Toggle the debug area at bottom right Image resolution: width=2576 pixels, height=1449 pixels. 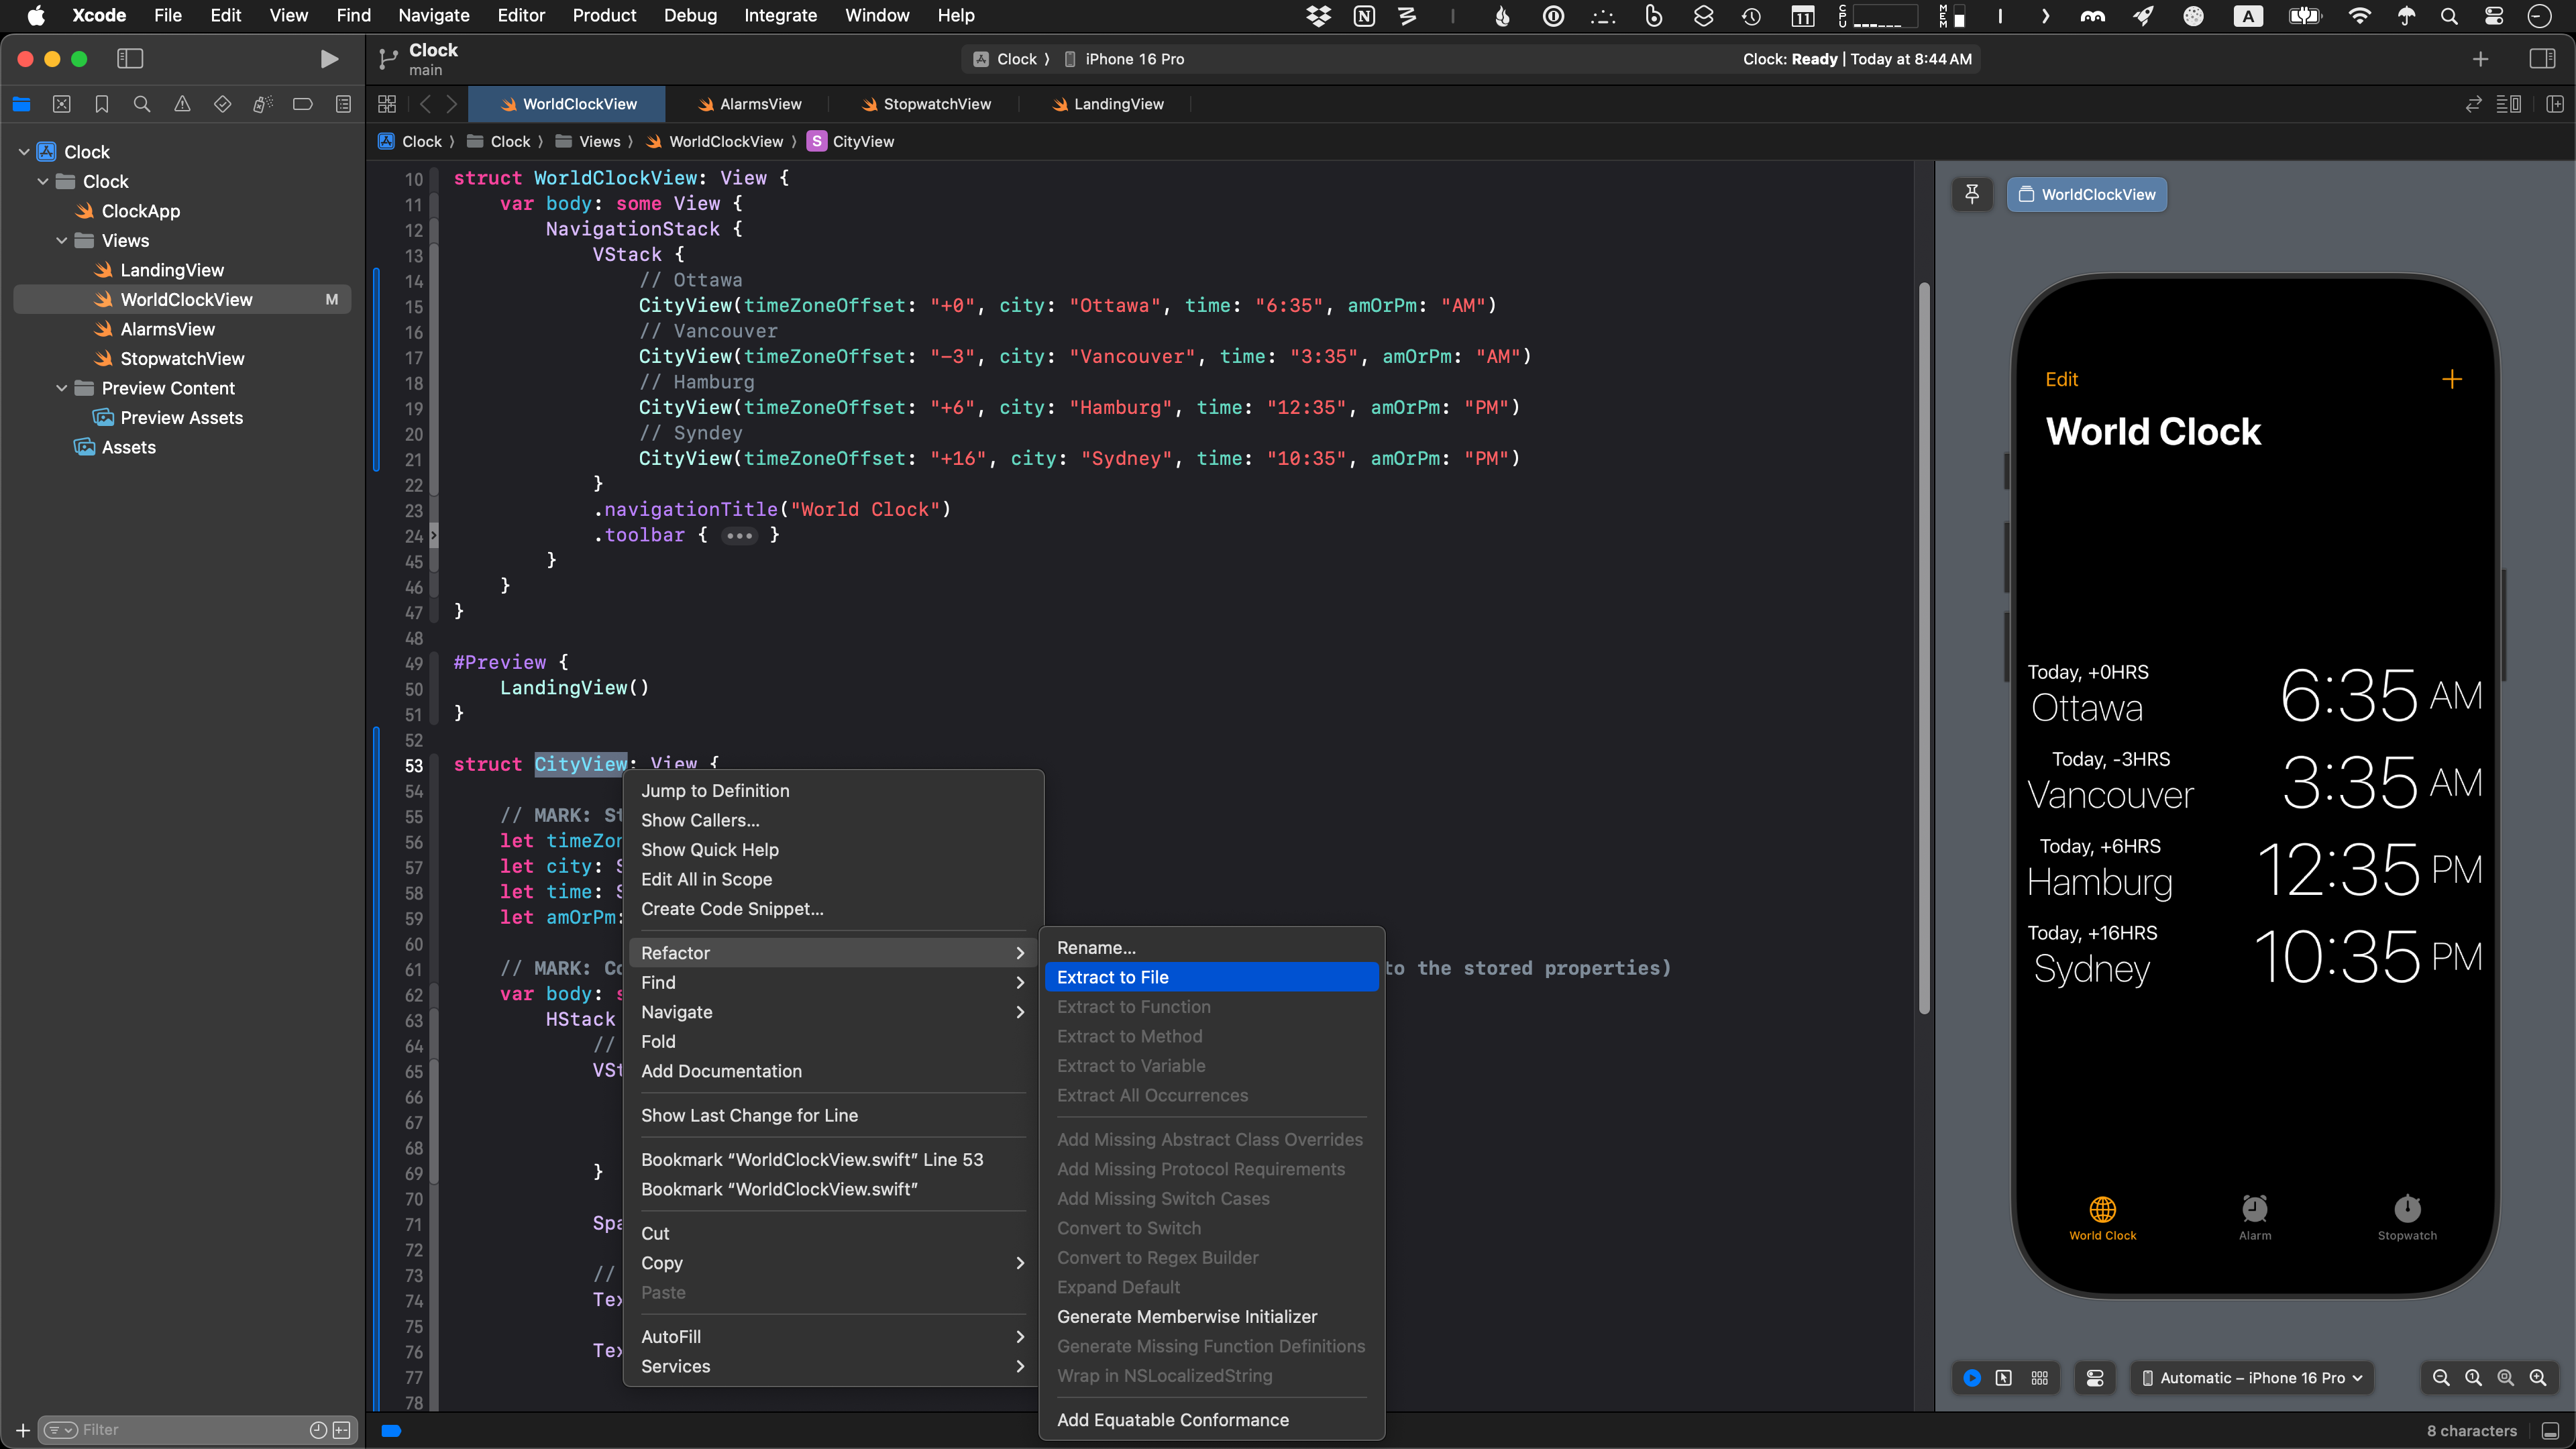pos(2550,1431)
